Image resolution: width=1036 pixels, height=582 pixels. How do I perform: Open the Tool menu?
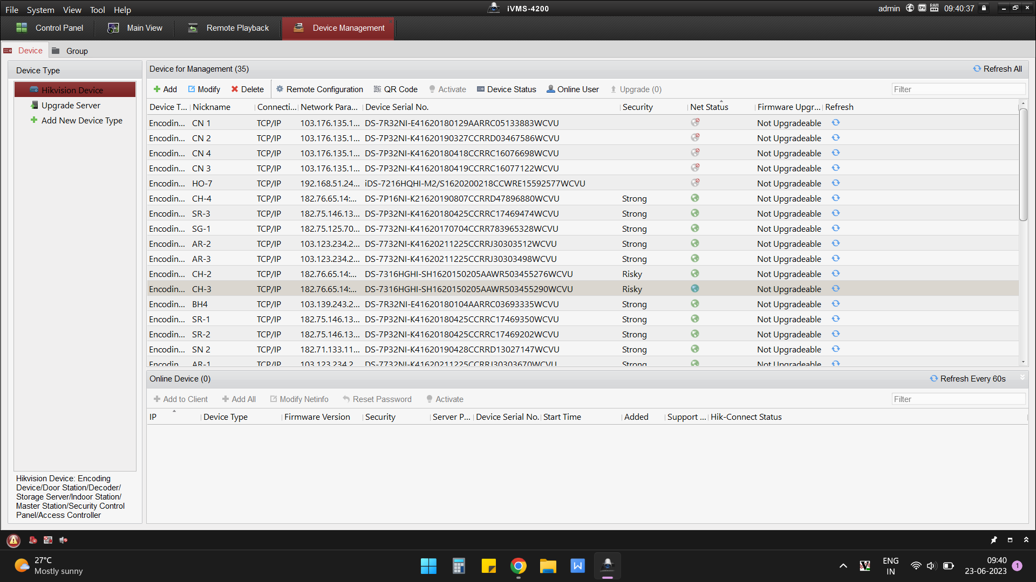click(97, 10)
